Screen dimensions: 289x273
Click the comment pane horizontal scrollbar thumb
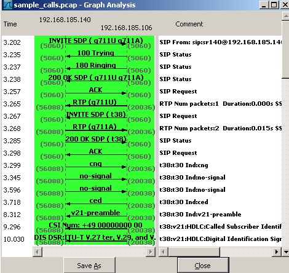click(194, 251)
